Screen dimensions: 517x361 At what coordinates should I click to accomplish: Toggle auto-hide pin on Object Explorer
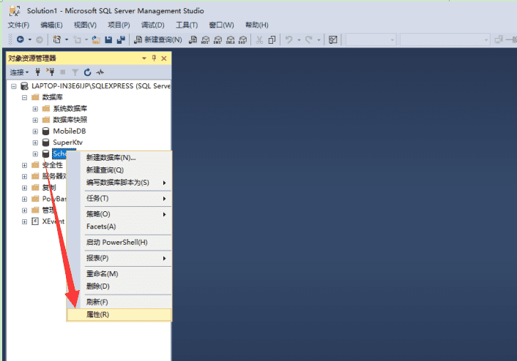tap(154, 58)
